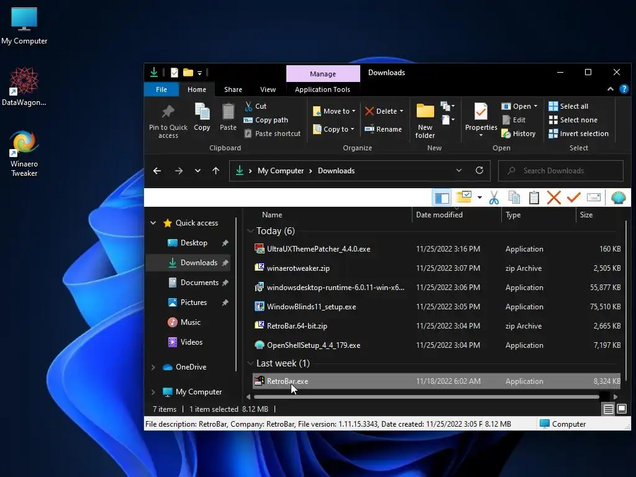Open DataWagon desktop shortcut
This screenshot has height=477, width=636.
[24, 86]
